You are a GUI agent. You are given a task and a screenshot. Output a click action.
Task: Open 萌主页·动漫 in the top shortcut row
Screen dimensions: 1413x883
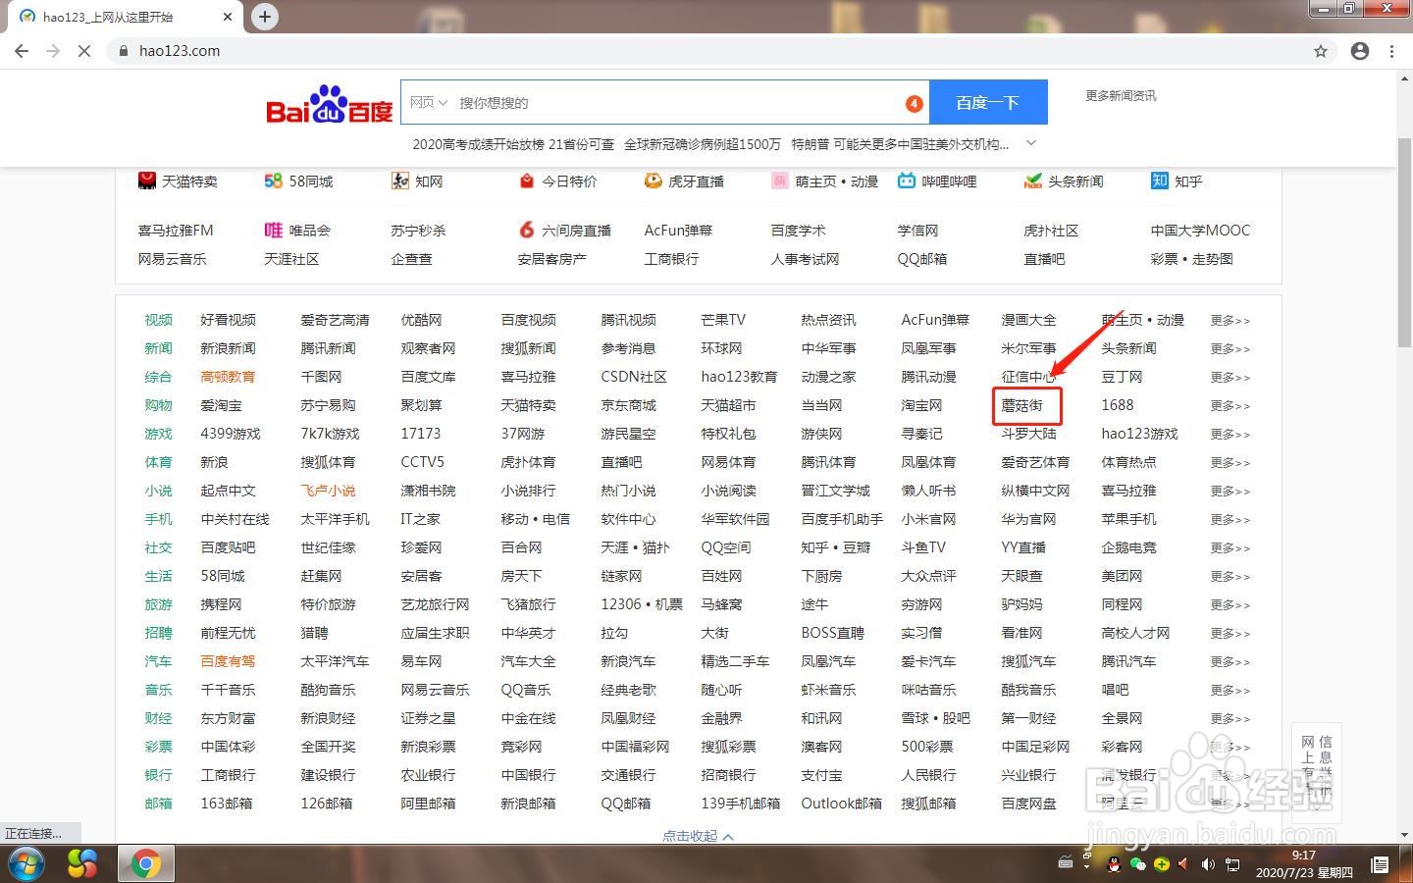[x=824, y=182]
